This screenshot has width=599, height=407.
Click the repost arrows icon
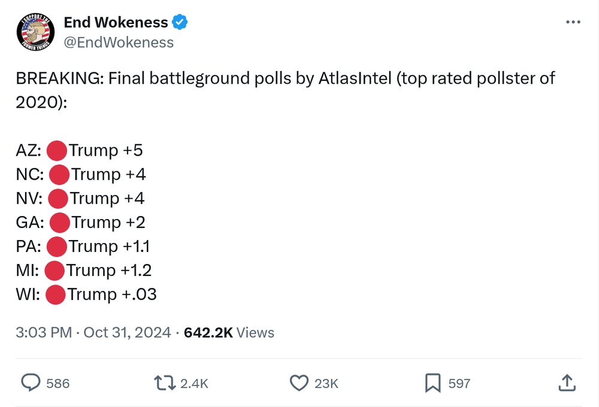click(165, 383)
